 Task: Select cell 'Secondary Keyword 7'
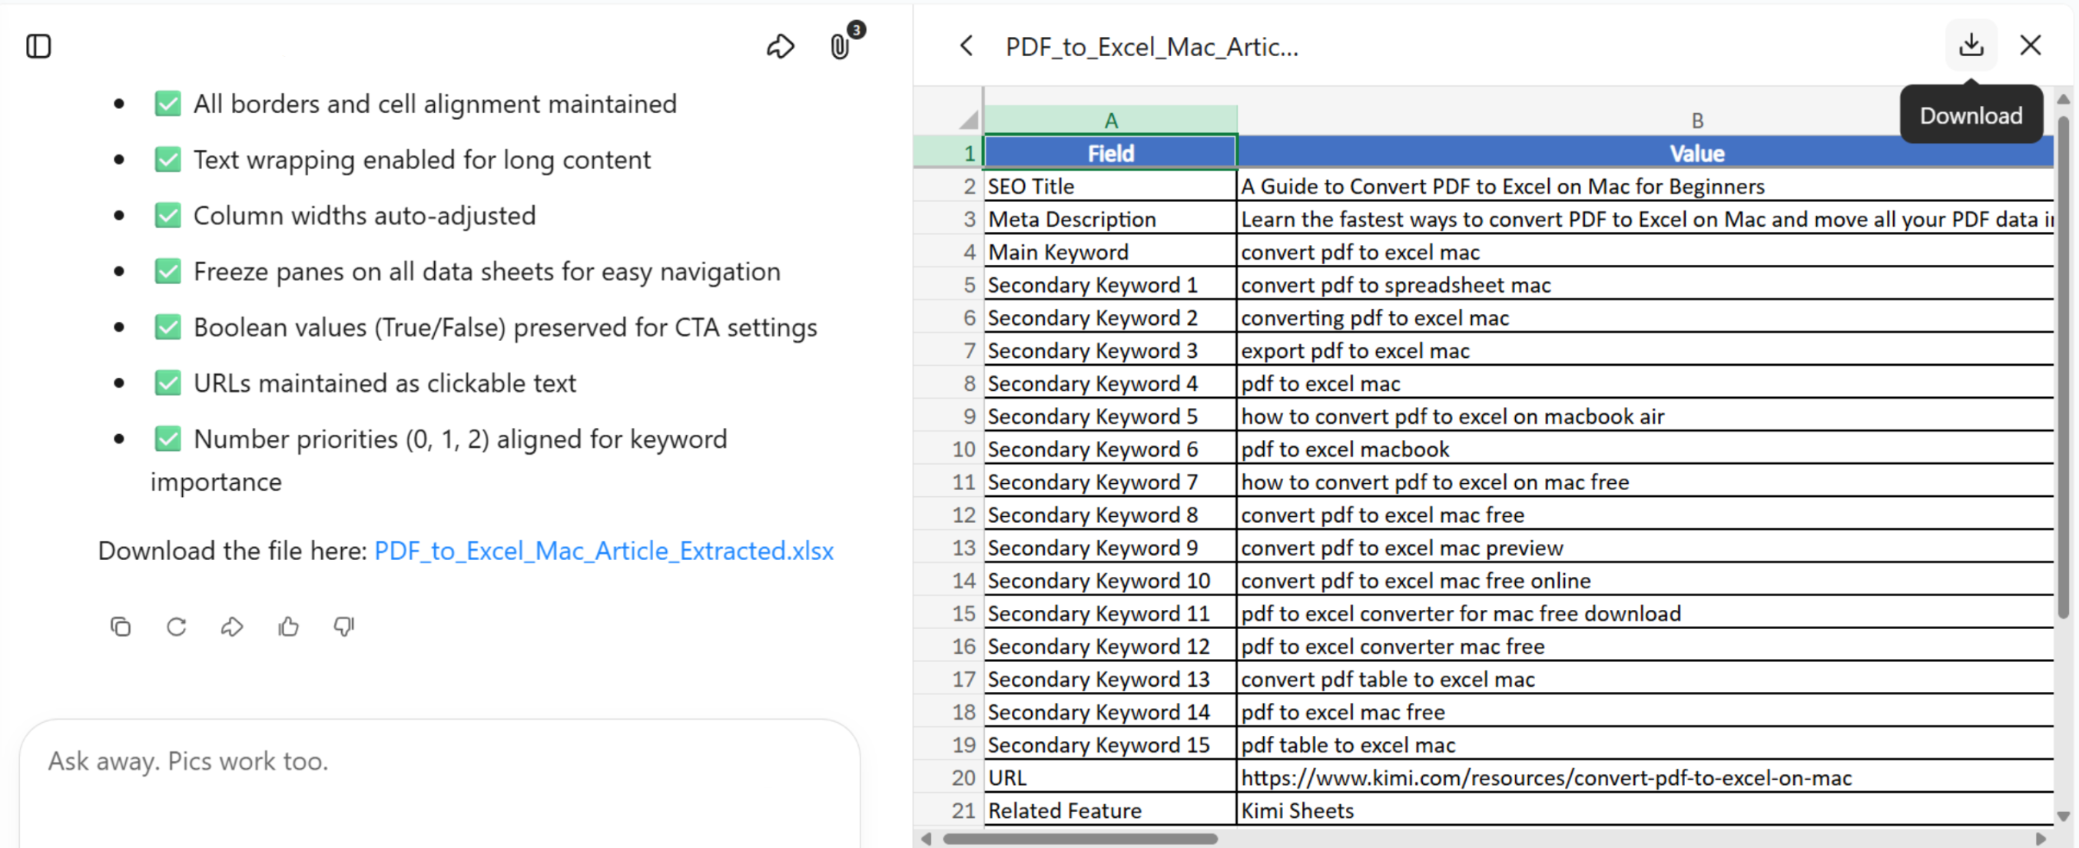(x=1110, y=482)
